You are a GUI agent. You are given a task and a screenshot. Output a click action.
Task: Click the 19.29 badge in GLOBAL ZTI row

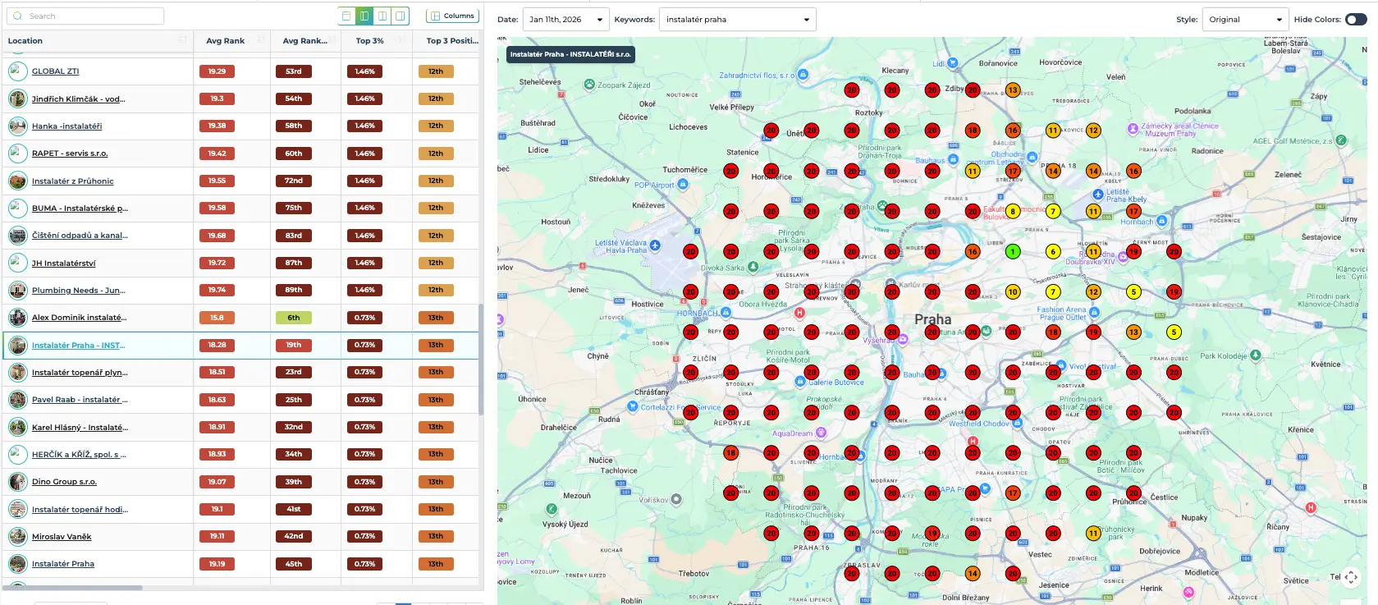click(x=217, y=71)
